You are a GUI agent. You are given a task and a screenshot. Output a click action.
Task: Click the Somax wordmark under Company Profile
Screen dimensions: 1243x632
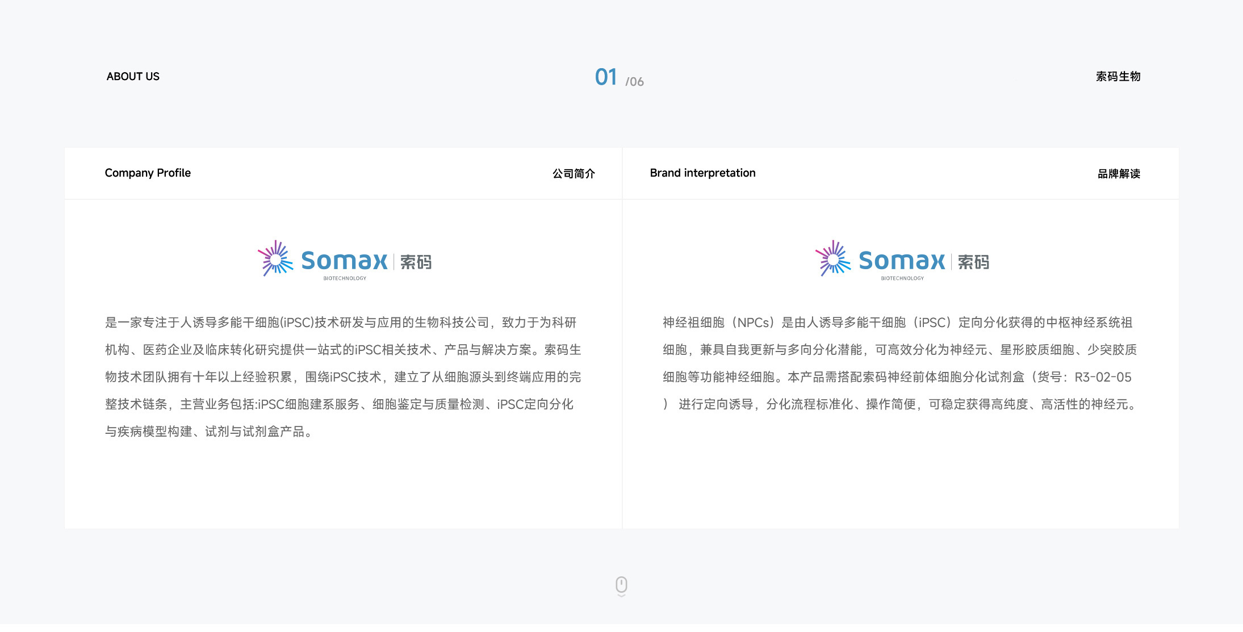click(x=344, y=261)
